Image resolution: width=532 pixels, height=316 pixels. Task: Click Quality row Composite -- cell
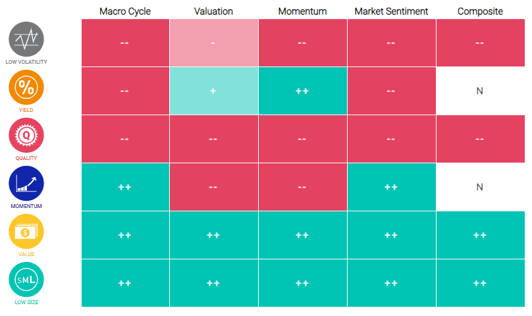480,139
